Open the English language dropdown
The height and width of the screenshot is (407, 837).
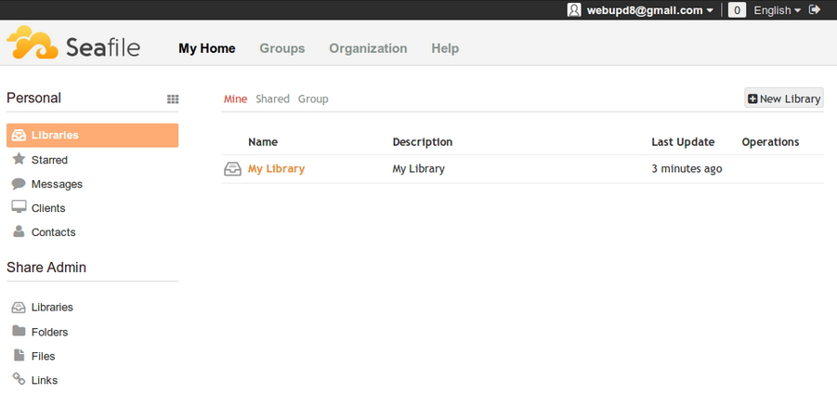(x=778, y=10)
